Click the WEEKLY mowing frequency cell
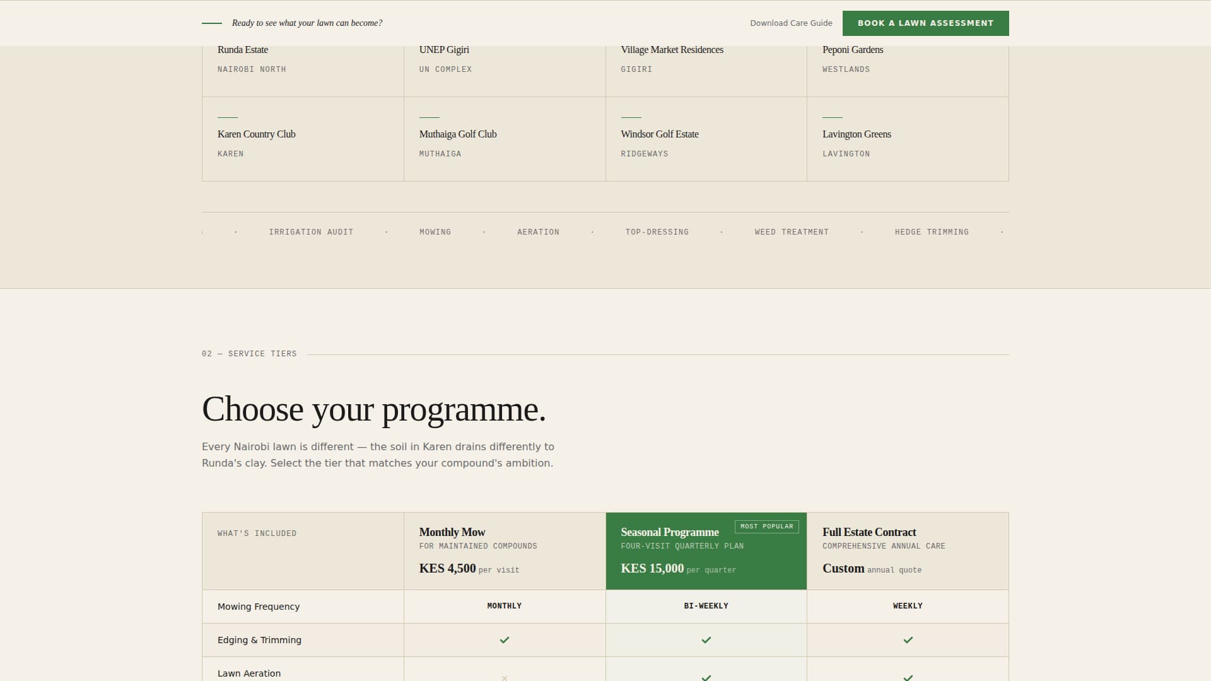The width and height of the screenshot is (1211, 681). [908, 607]
